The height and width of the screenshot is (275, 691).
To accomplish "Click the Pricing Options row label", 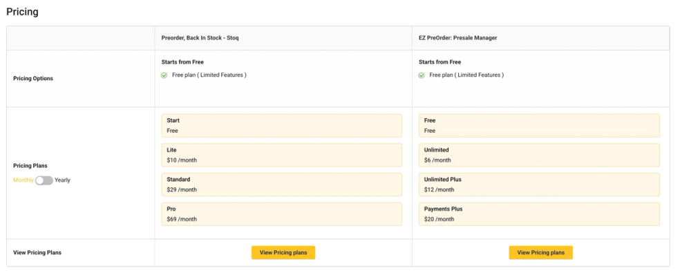I will [33, 79].
